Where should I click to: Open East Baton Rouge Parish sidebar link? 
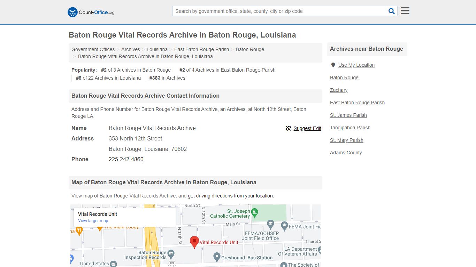coord(357,103)
